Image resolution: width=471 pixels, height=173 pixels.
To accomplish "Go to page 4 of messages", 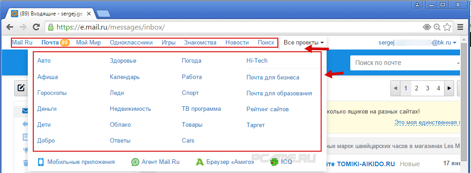I will pos(439,88).
